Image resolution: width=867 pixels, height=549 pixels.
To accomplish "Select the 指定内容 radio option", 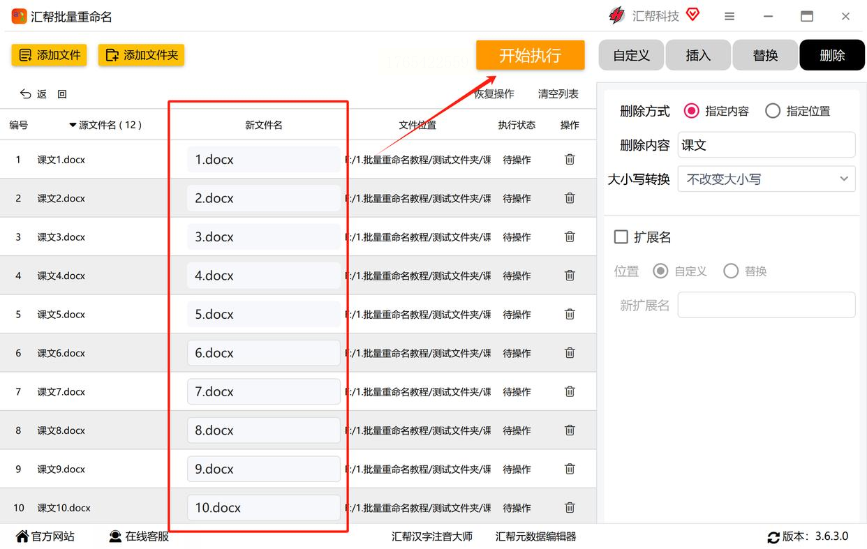I will (691, 111).
